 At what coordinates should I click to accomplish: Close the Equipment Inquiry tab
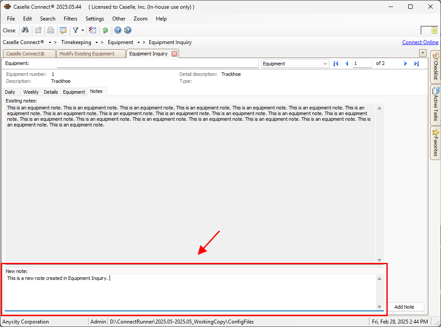[x=174, y=54]
